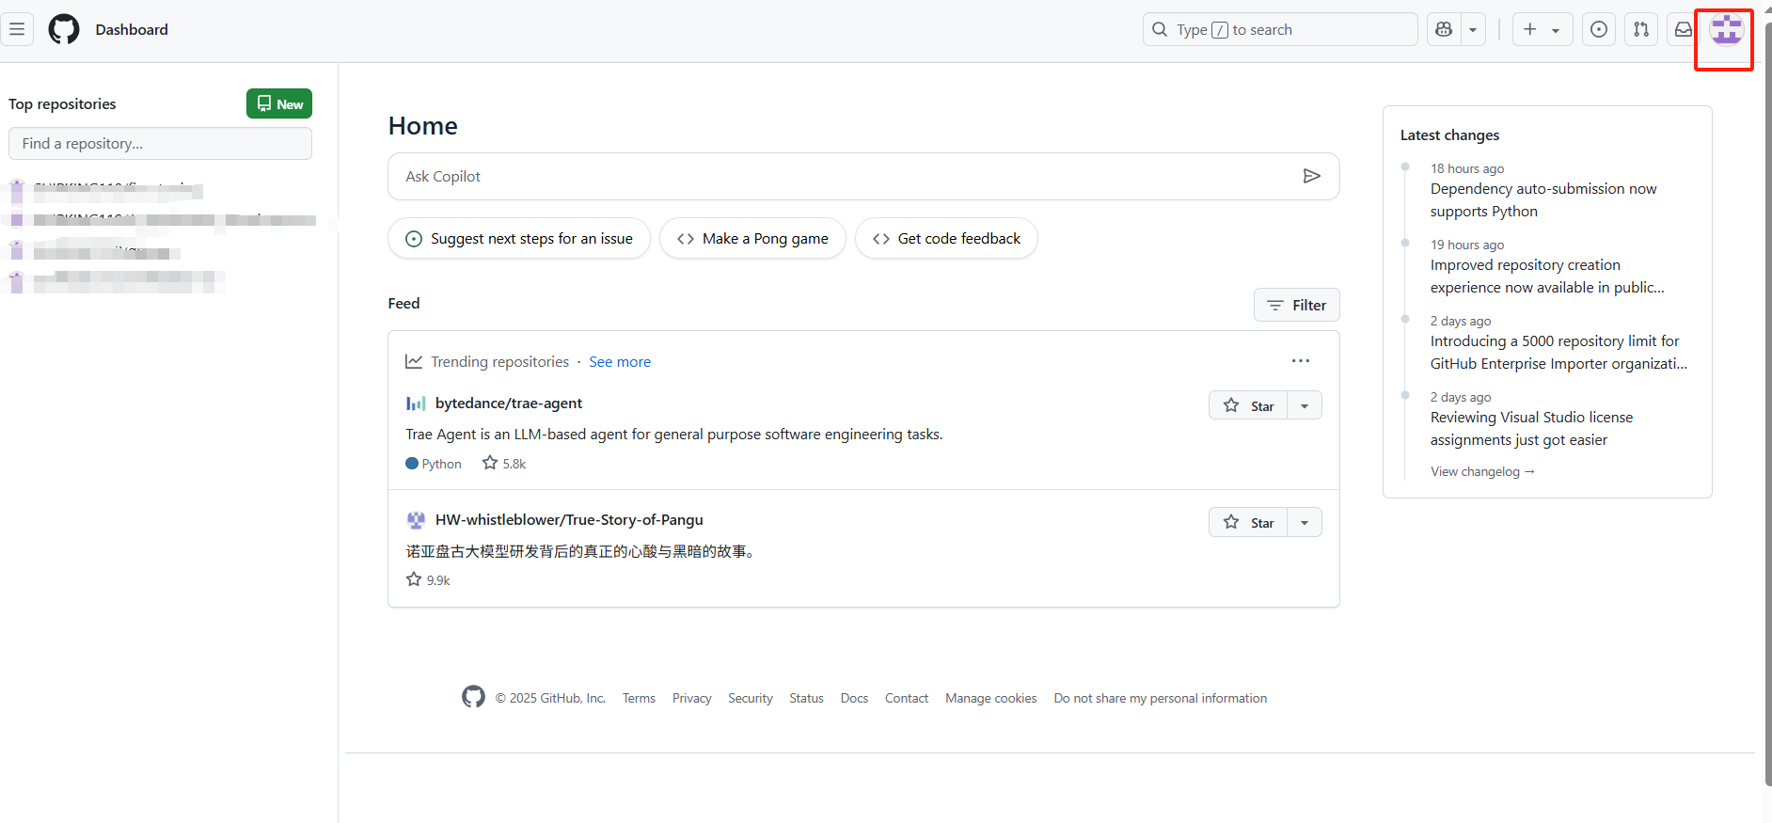This screenshot has height=823, width=1772.
Task: Click the 5.8k star count of trae-agent
Action: point(504,464)
